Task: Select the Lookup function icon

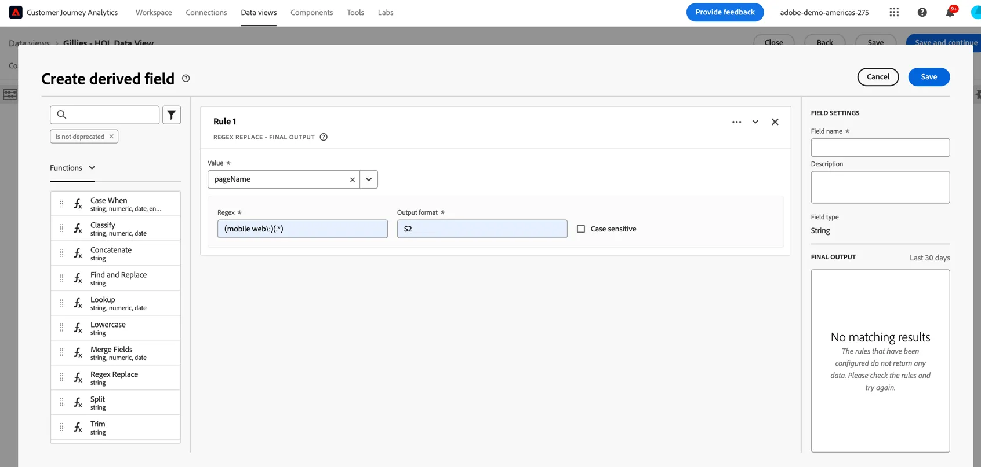Action: 78,303
